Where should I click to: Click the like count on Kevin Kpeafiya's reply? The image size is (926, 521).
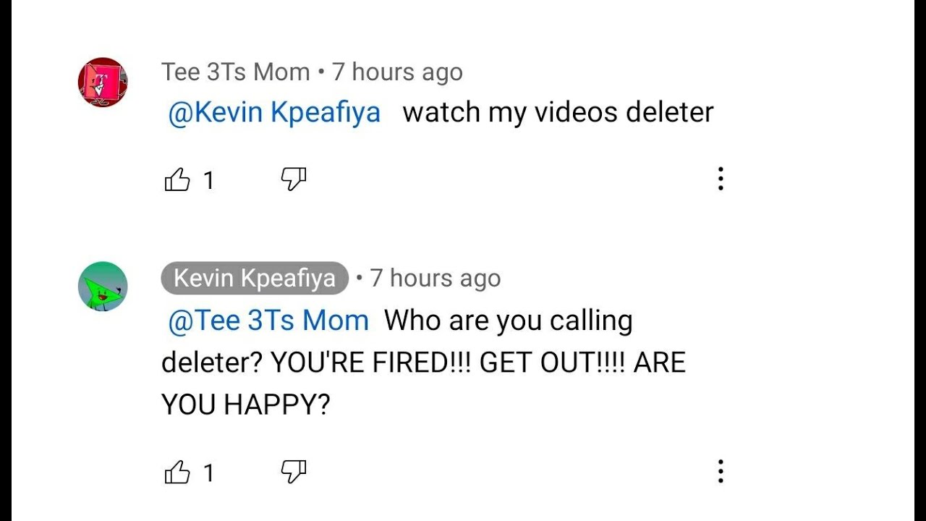click(208, 473)
